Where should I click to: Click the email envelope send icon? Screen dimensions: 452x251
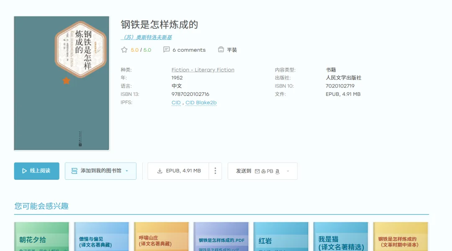(257, 171)
